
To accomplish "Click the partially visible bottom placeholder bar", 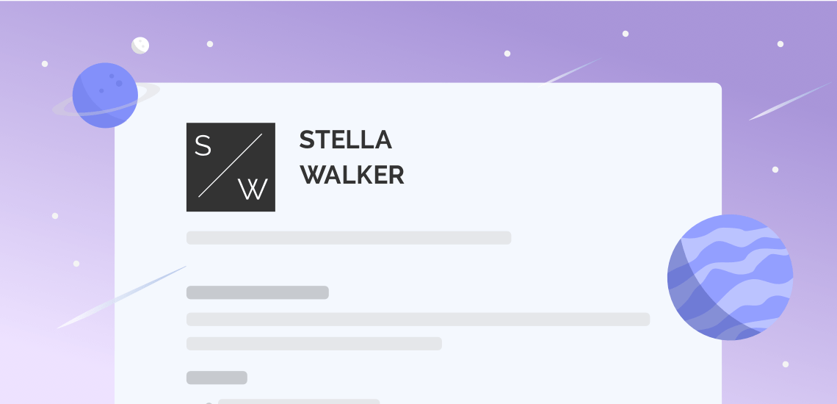I will point(299,401).
